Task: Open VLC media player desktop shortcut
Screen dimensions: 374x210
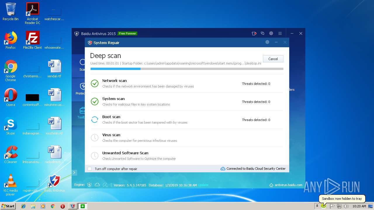Action: click(11, 185)
